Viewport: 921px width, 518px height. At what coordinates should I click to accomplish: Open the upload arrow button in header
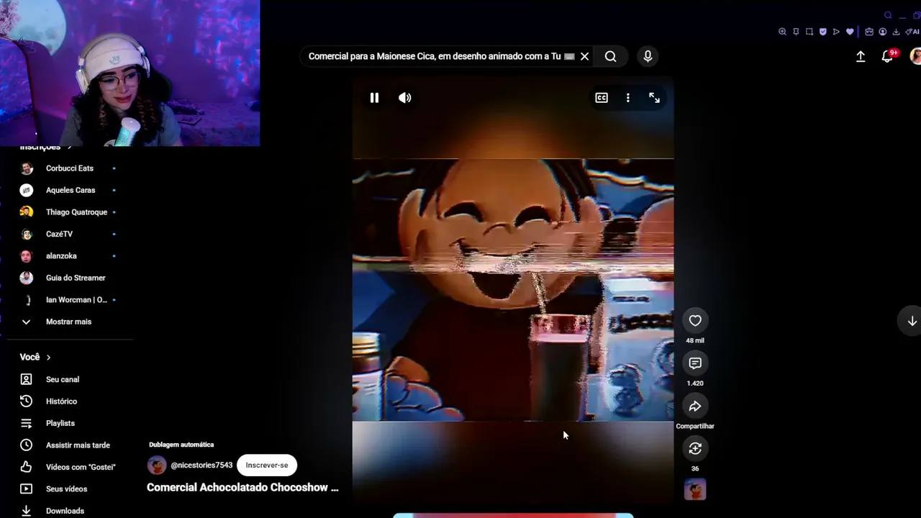pyautogui.click(x=861, y=56)
